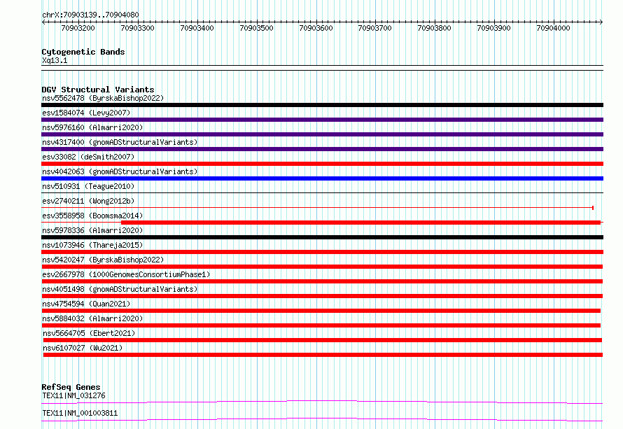Click esv2667978 (1000GenomesConsortiumPhase1) label
This screenshot has width=623, height=429.
126,274
